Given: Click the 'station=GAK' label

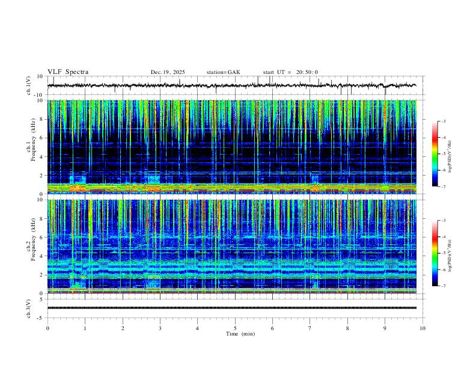Looking at the screenshot, I should click(223, 72).
